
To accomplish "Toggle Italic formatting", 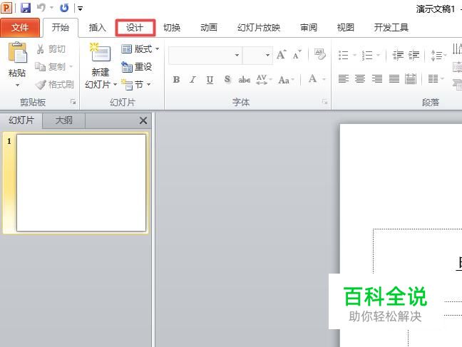I will pos(192,80).
